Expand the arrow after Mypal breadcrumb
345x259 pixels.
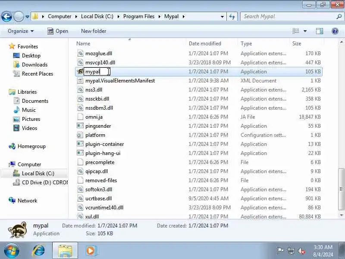tap(184, 16)
